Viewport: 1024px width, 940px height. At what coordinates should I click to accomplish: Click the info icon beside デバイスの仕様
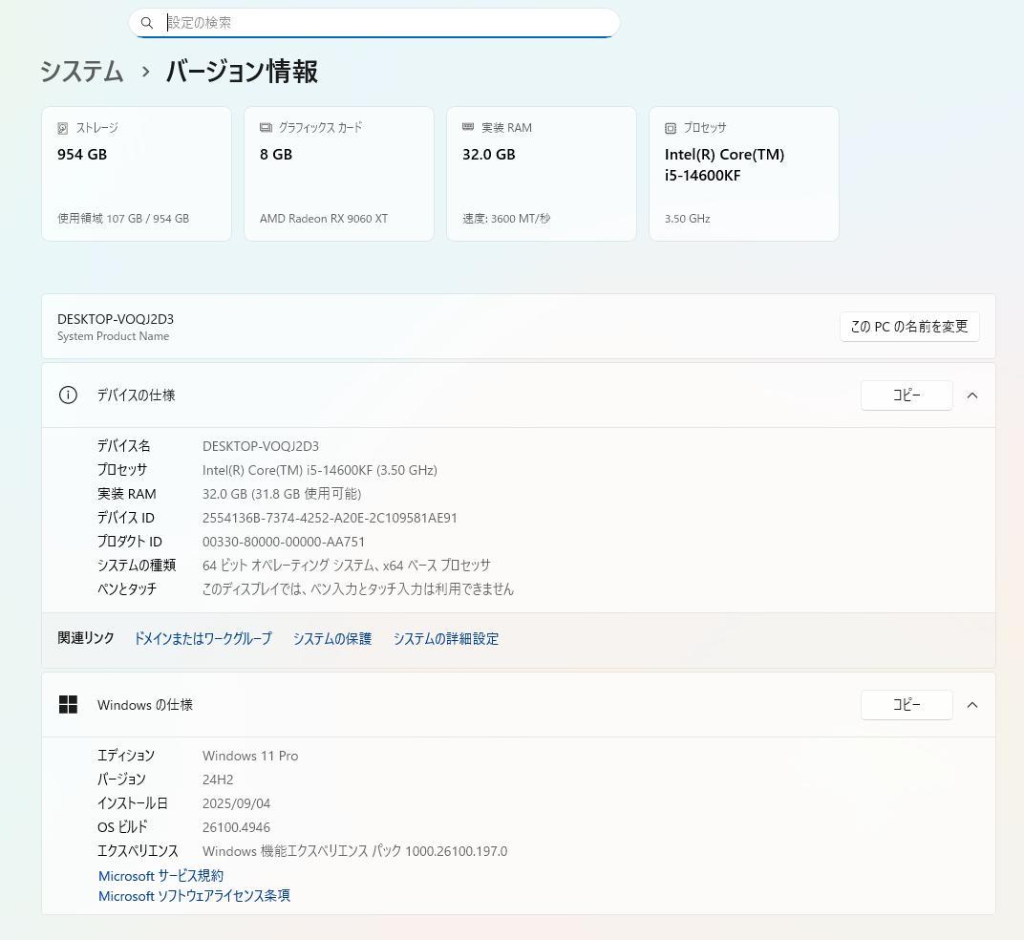point(68,395)
